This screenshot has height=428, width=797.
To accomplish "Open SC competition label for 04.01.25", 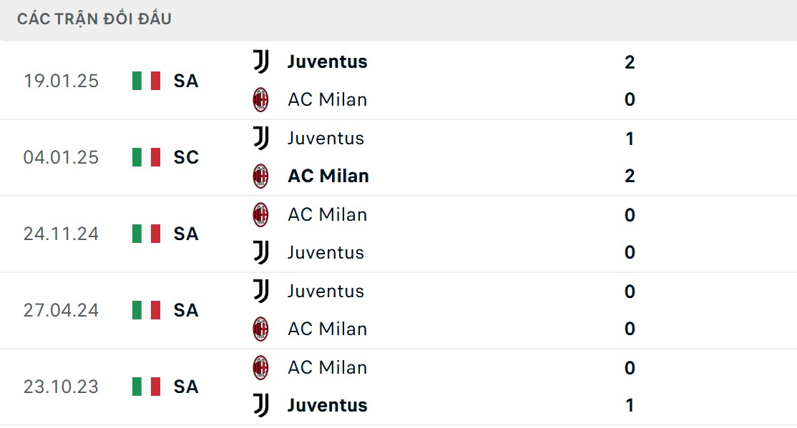I will pyautogui.click(x=186, y=157).
